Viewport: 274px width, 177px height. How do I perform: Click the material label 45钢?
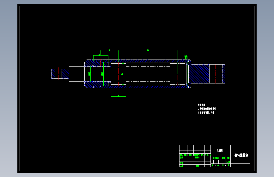pos(220,150)
